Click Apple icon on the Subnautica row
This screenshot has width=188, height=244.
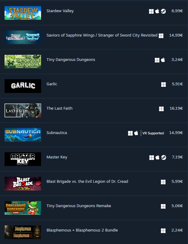coord(136,133)
